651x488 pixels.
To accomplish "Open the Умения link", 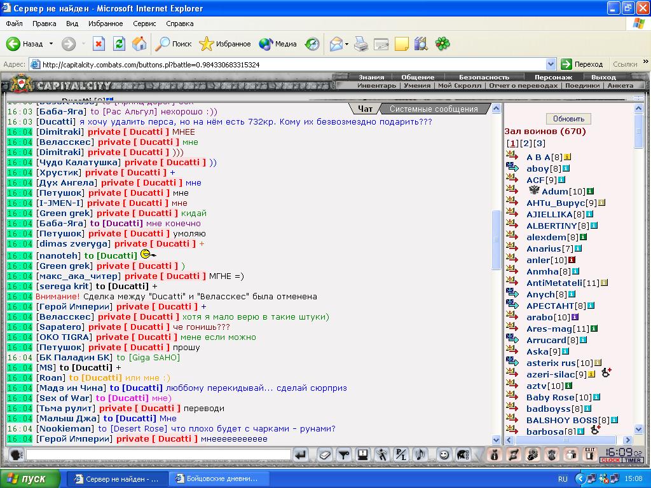I will click(417, 86).
